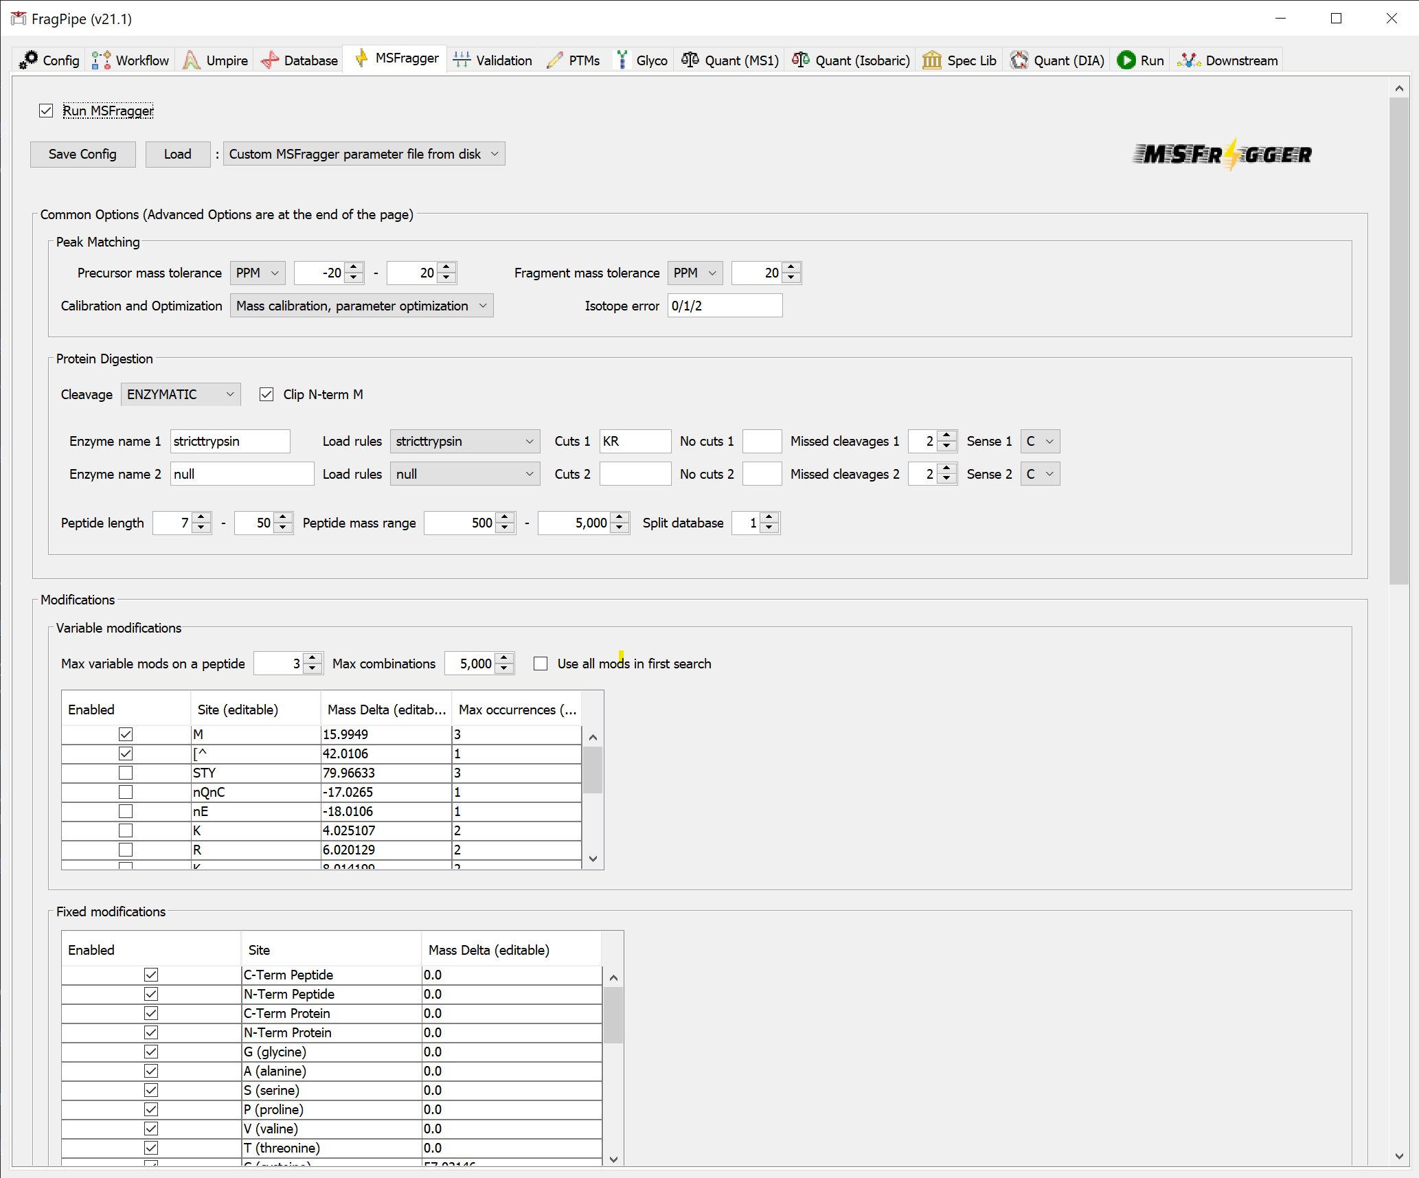1419x1178 pixels.
Task: Click the Database tab icon
Action: [x=270, y=60]
